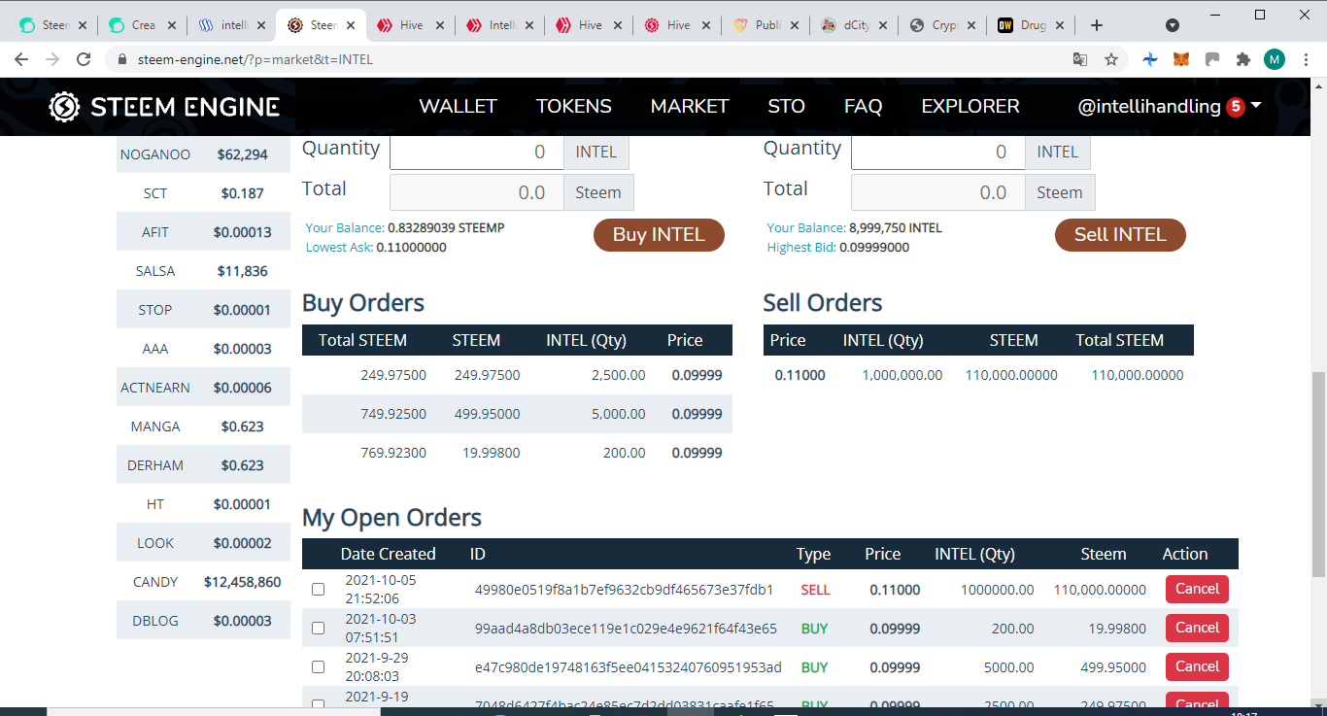Navigate to the FAQ page
1327x716 pixels.
863,107
